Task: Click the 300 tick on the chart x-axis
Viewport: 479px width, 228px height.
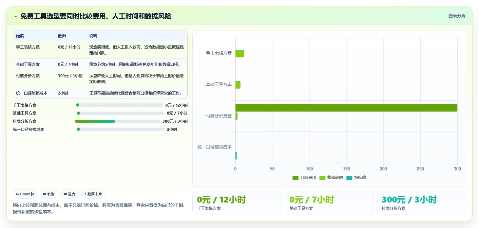Action: (x=457, y=169)
